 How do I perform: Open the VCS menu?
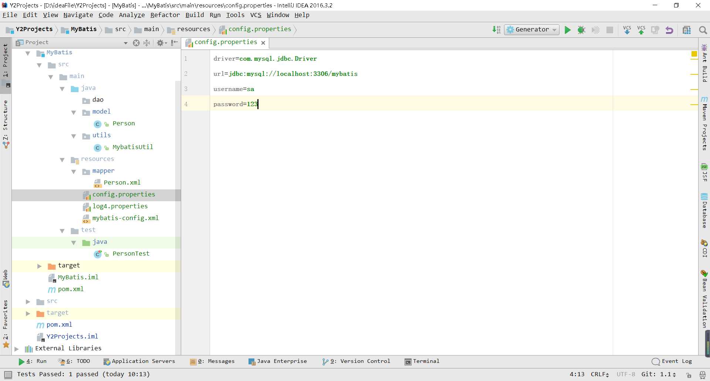point(256,15)
